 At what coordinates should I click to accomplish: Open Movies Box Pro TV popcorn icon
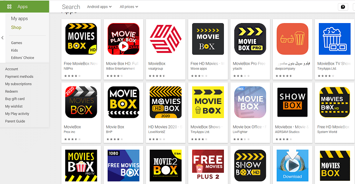tap(81, 165)
